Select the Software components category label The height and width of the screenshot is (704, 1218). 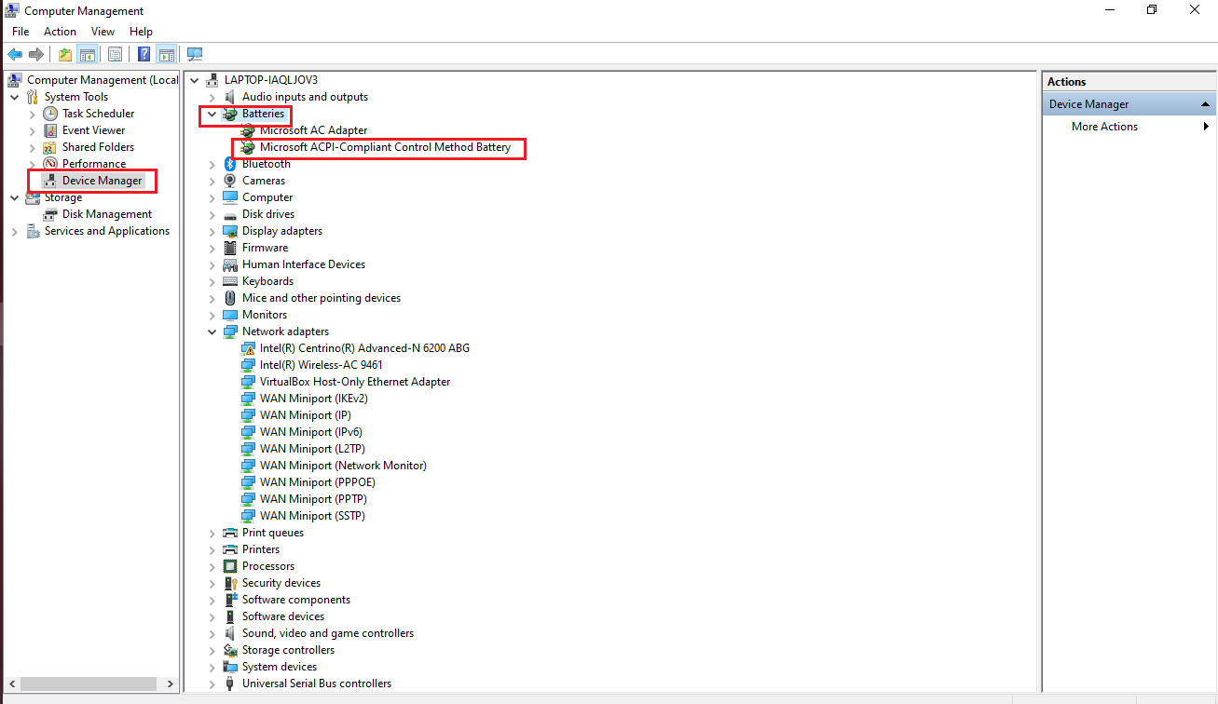[296, 600]
